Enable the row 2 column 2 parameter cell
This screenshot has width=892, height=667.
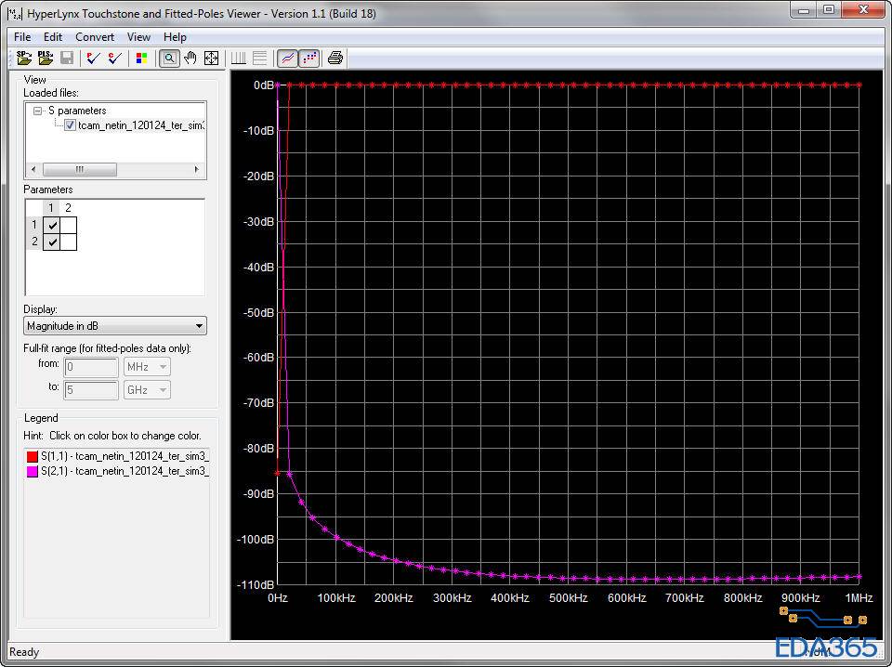[x=69, y=242]
